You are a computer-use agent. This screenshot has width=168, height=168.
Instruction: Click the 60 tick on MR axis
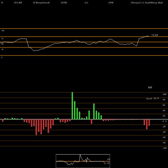click(164, 105)
